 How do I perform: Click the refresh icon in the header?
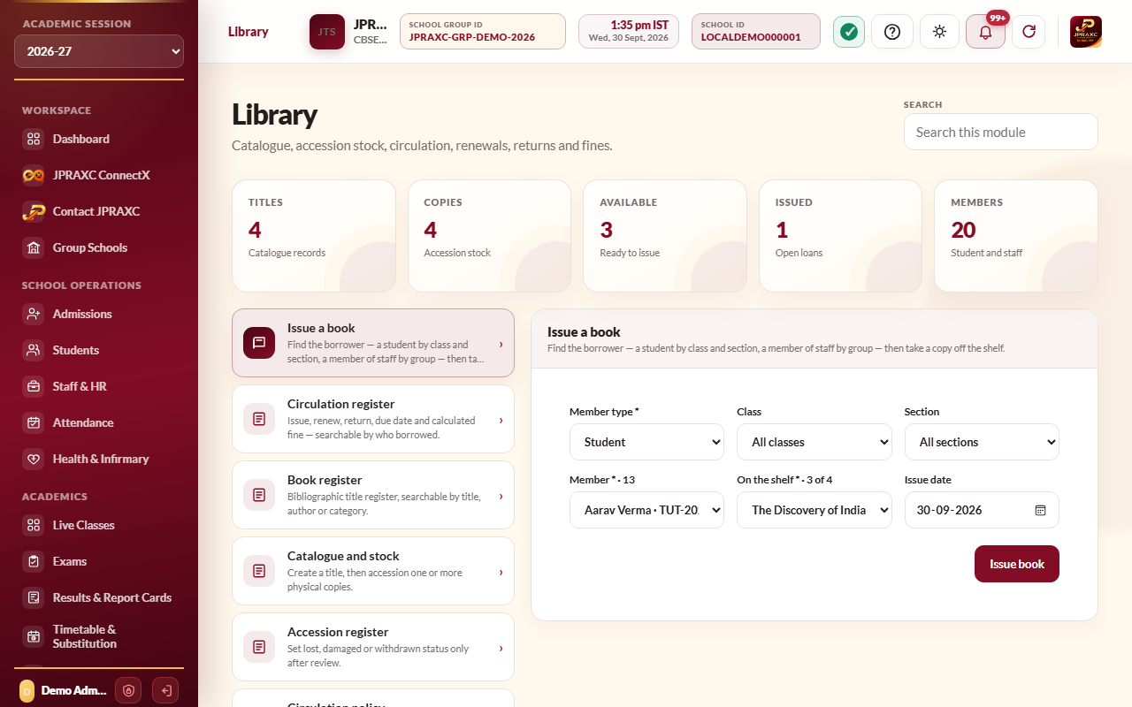click(x=1029, y=32)
